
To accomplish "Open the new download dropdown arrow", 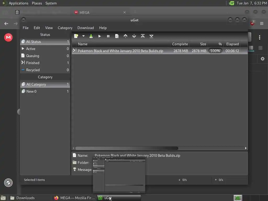I will click(x=83, y=36).
